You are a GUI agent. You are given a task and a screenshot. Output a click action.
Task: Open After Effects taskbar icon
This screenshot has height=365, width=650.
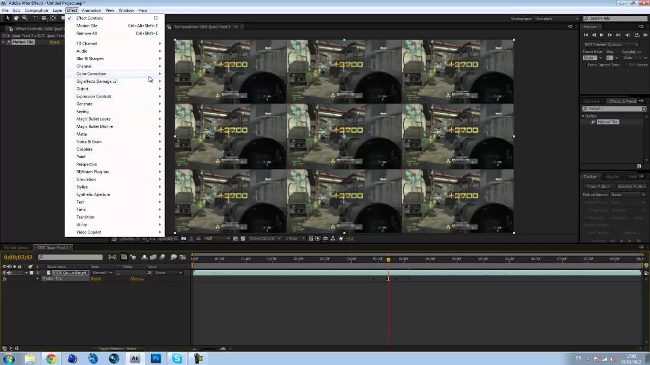pos(135,358)
